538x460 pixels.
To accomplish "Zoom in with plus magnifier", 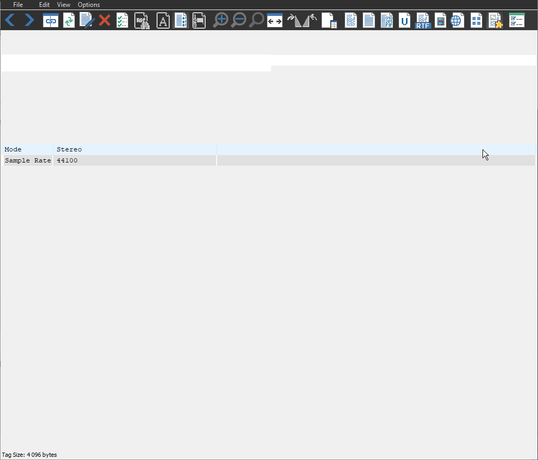I will pos(220,20).
